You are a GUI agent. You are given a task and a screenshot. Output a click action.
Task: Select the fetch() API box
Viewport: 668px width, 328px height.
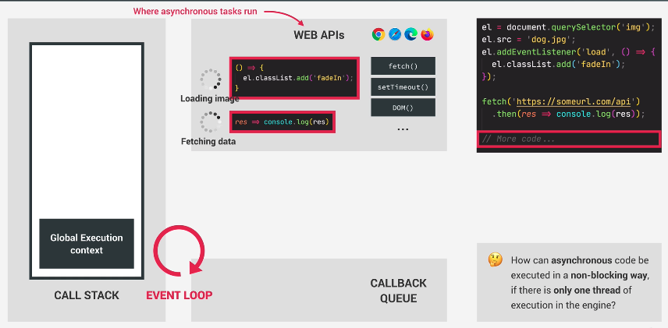[403, 66]
